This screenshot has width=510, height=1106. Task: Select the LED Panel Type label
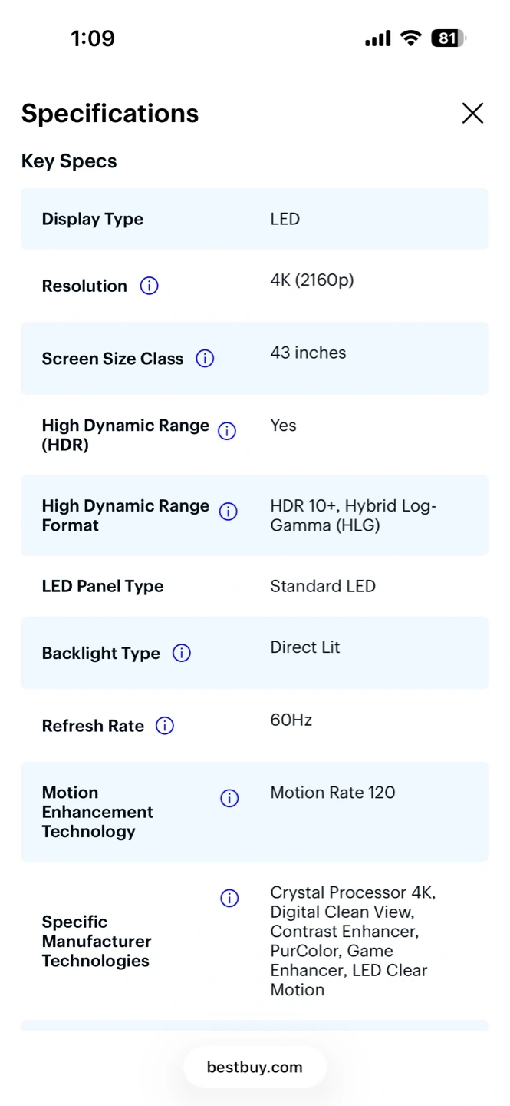[x=103, y=586]
